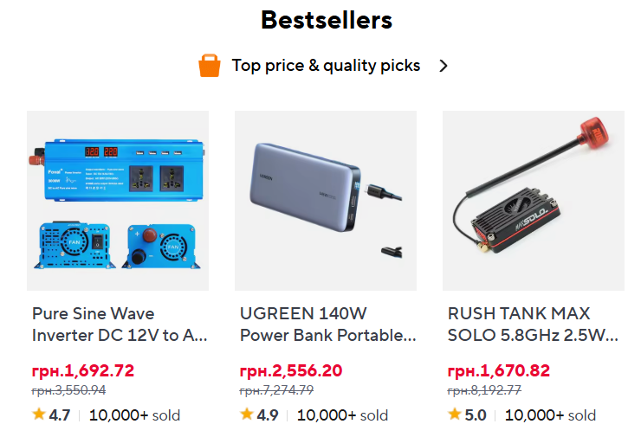Click the star icon beside 4.9 rating

(x=247, y=415)
